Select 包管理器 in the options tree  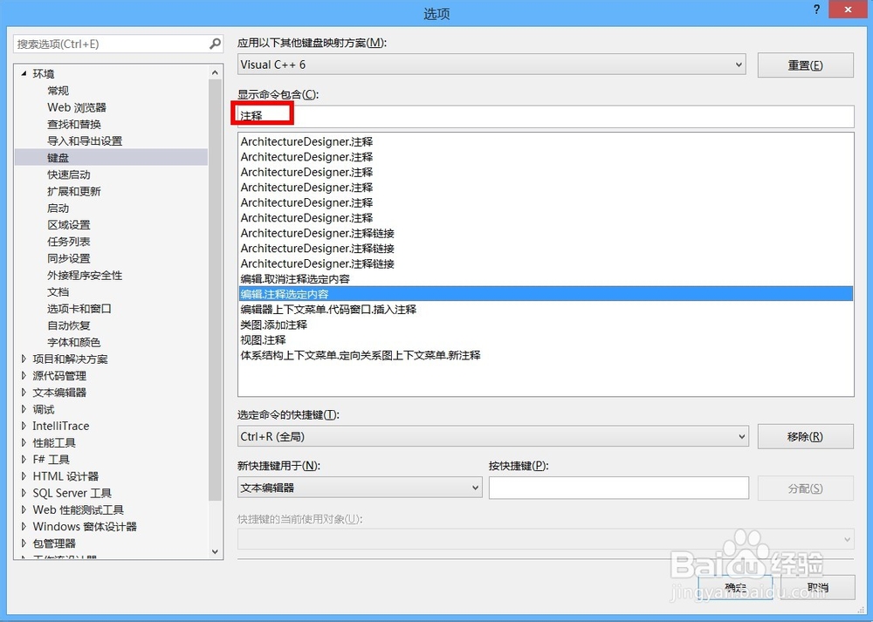click(x=54, y=543)
